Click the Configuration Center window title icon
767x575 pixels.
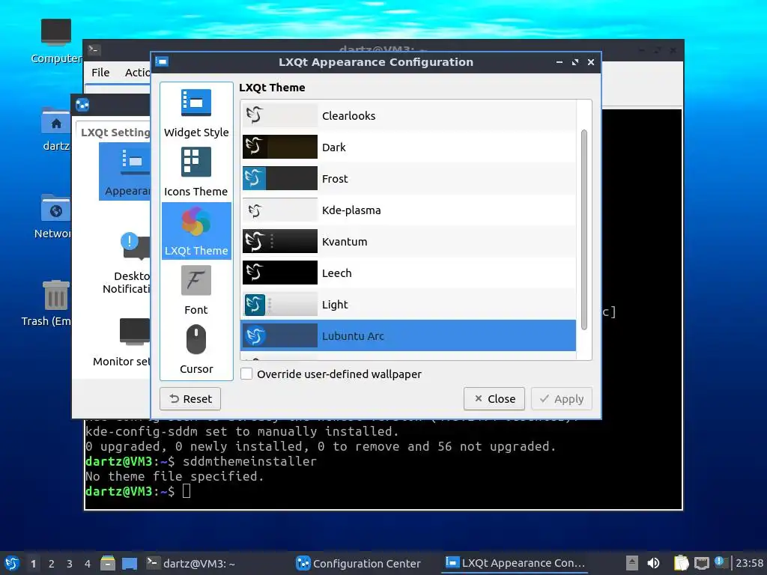(x=82, y=105)
